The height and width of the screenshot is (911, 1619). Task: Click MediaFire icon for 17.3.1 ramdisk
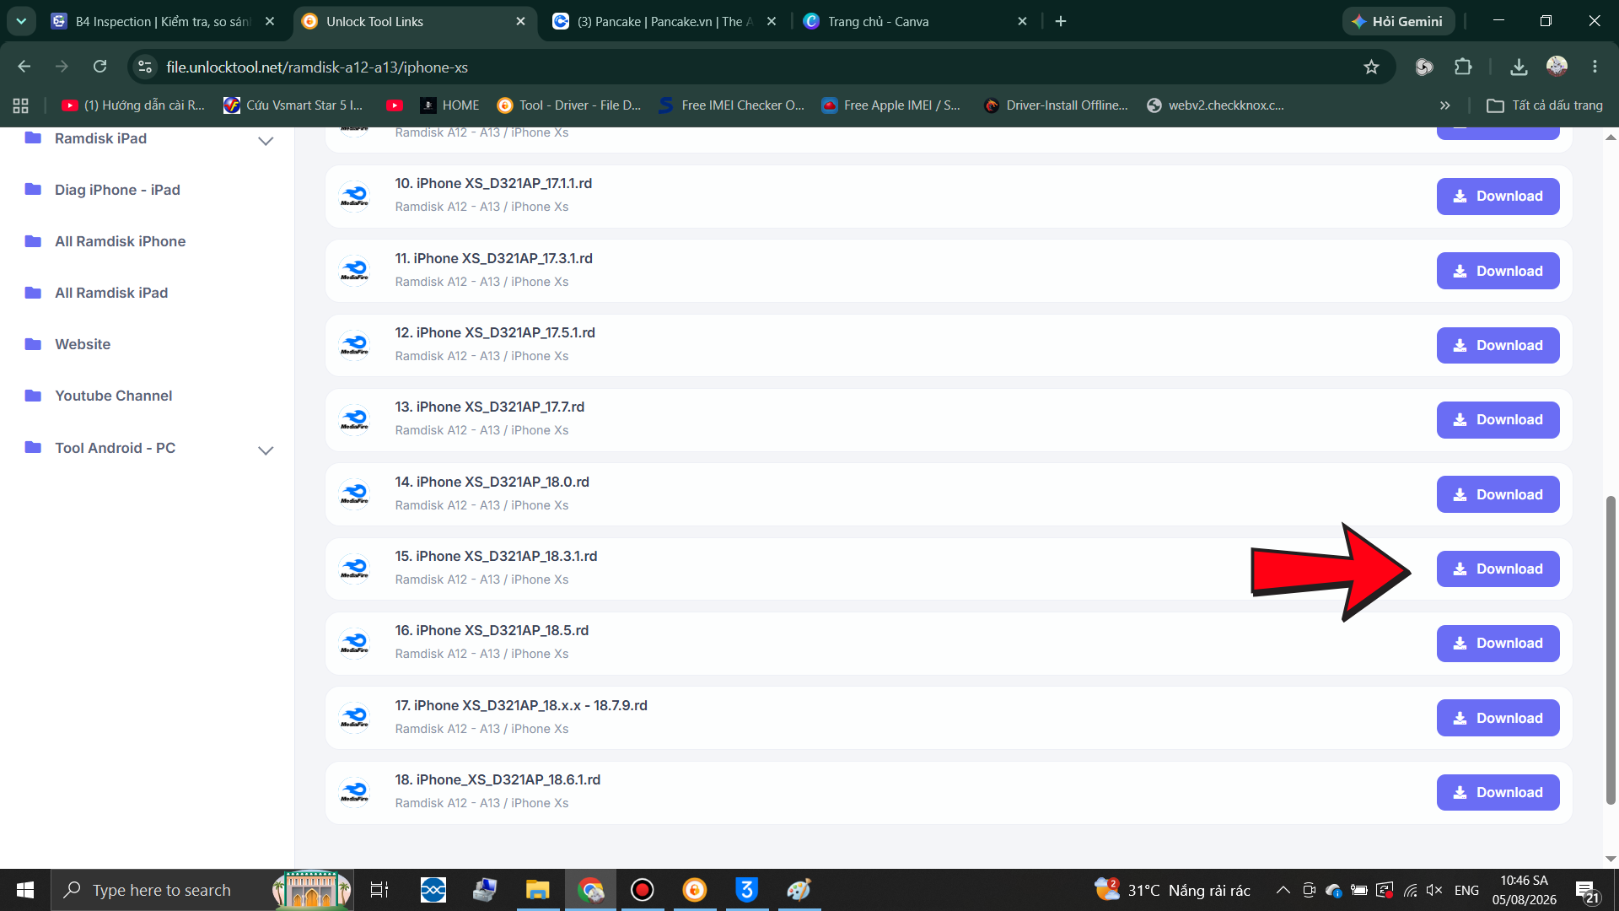tap(354, 271)
